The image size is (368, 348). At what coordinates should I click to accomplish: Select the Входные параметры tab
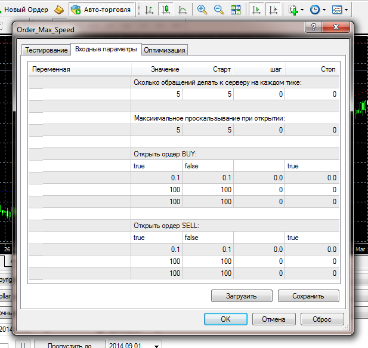coord(106,49)
